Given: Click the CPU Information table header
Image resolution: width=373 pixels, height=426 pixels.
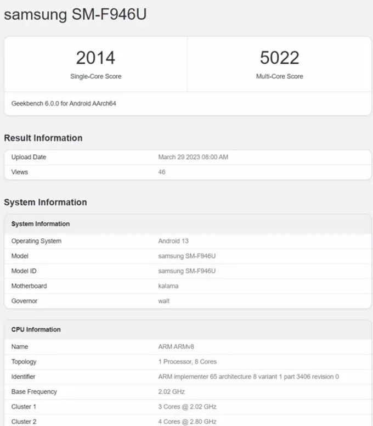Looking at the screenshot, I should point(36,329).
